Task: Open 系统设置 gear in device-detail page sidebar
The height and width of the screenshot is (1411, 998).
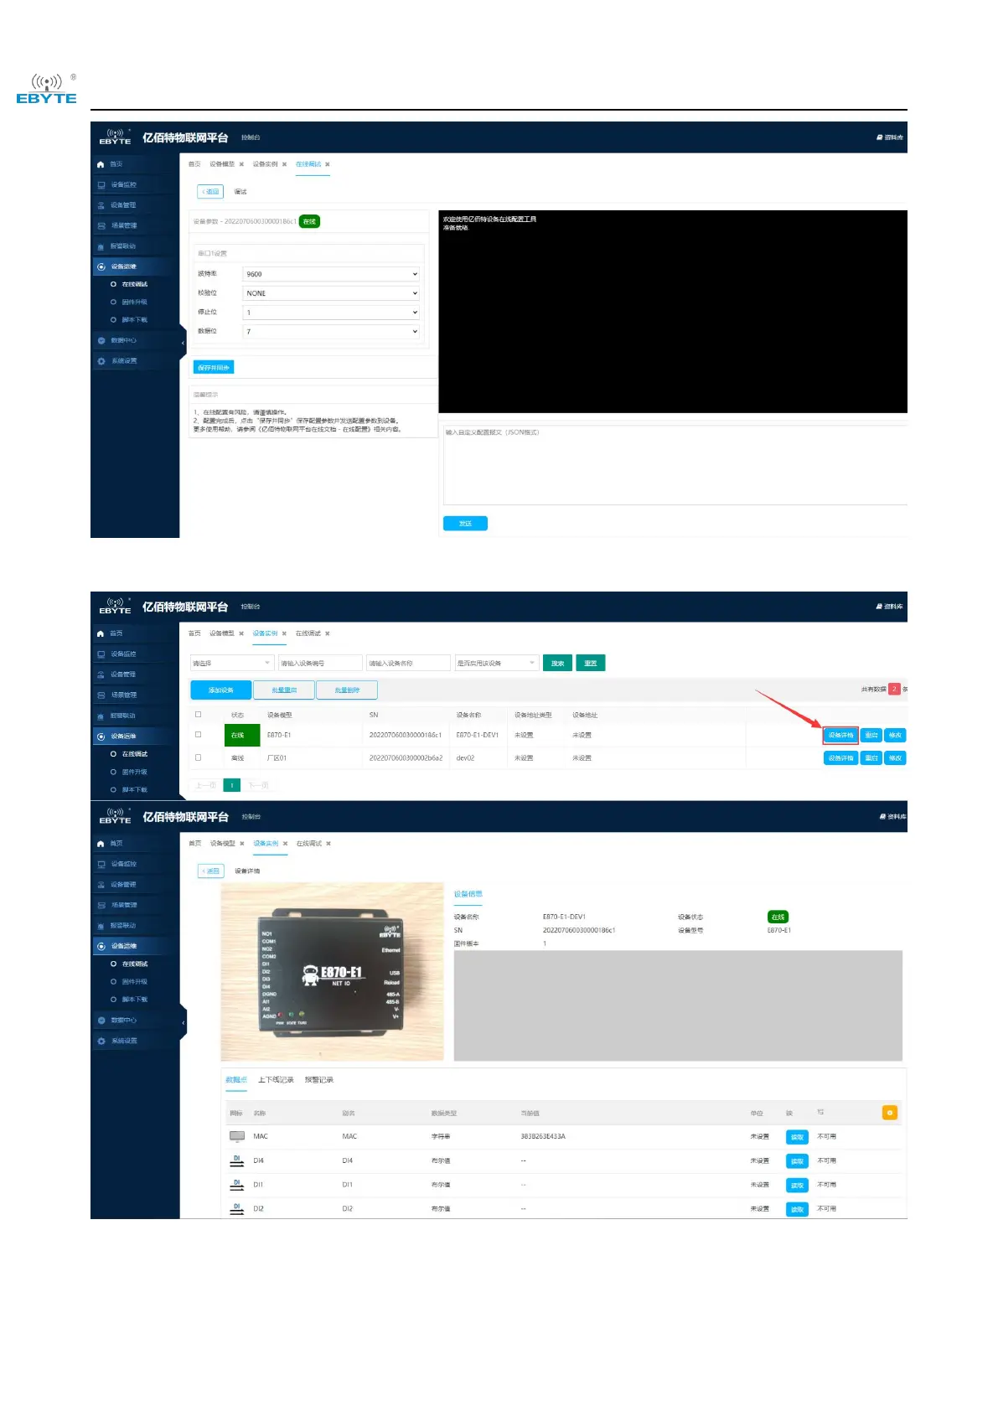Action: (x=101, y=1041)
